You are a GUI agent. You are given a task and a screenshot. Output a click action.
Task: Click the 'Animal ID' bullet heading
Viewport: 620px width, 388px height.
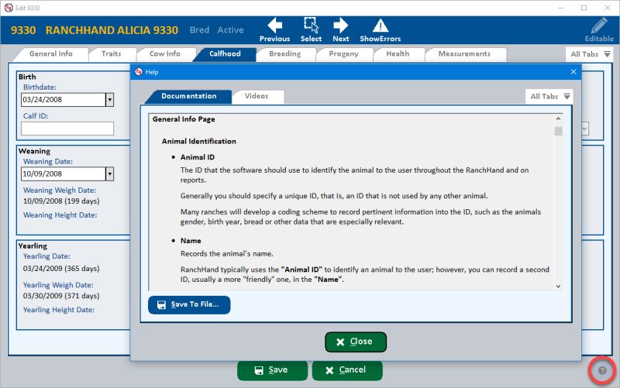[198, 157]
